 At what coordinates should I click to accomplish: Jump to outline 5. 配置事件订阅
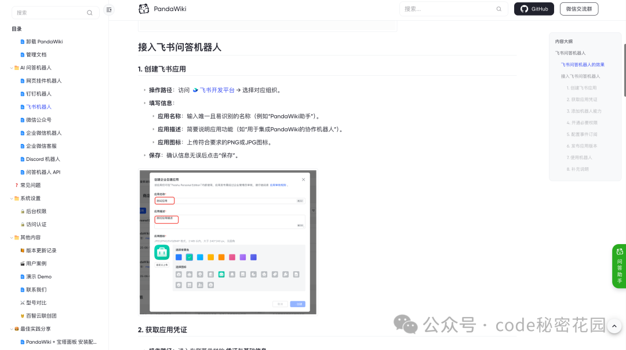point(582,134)
